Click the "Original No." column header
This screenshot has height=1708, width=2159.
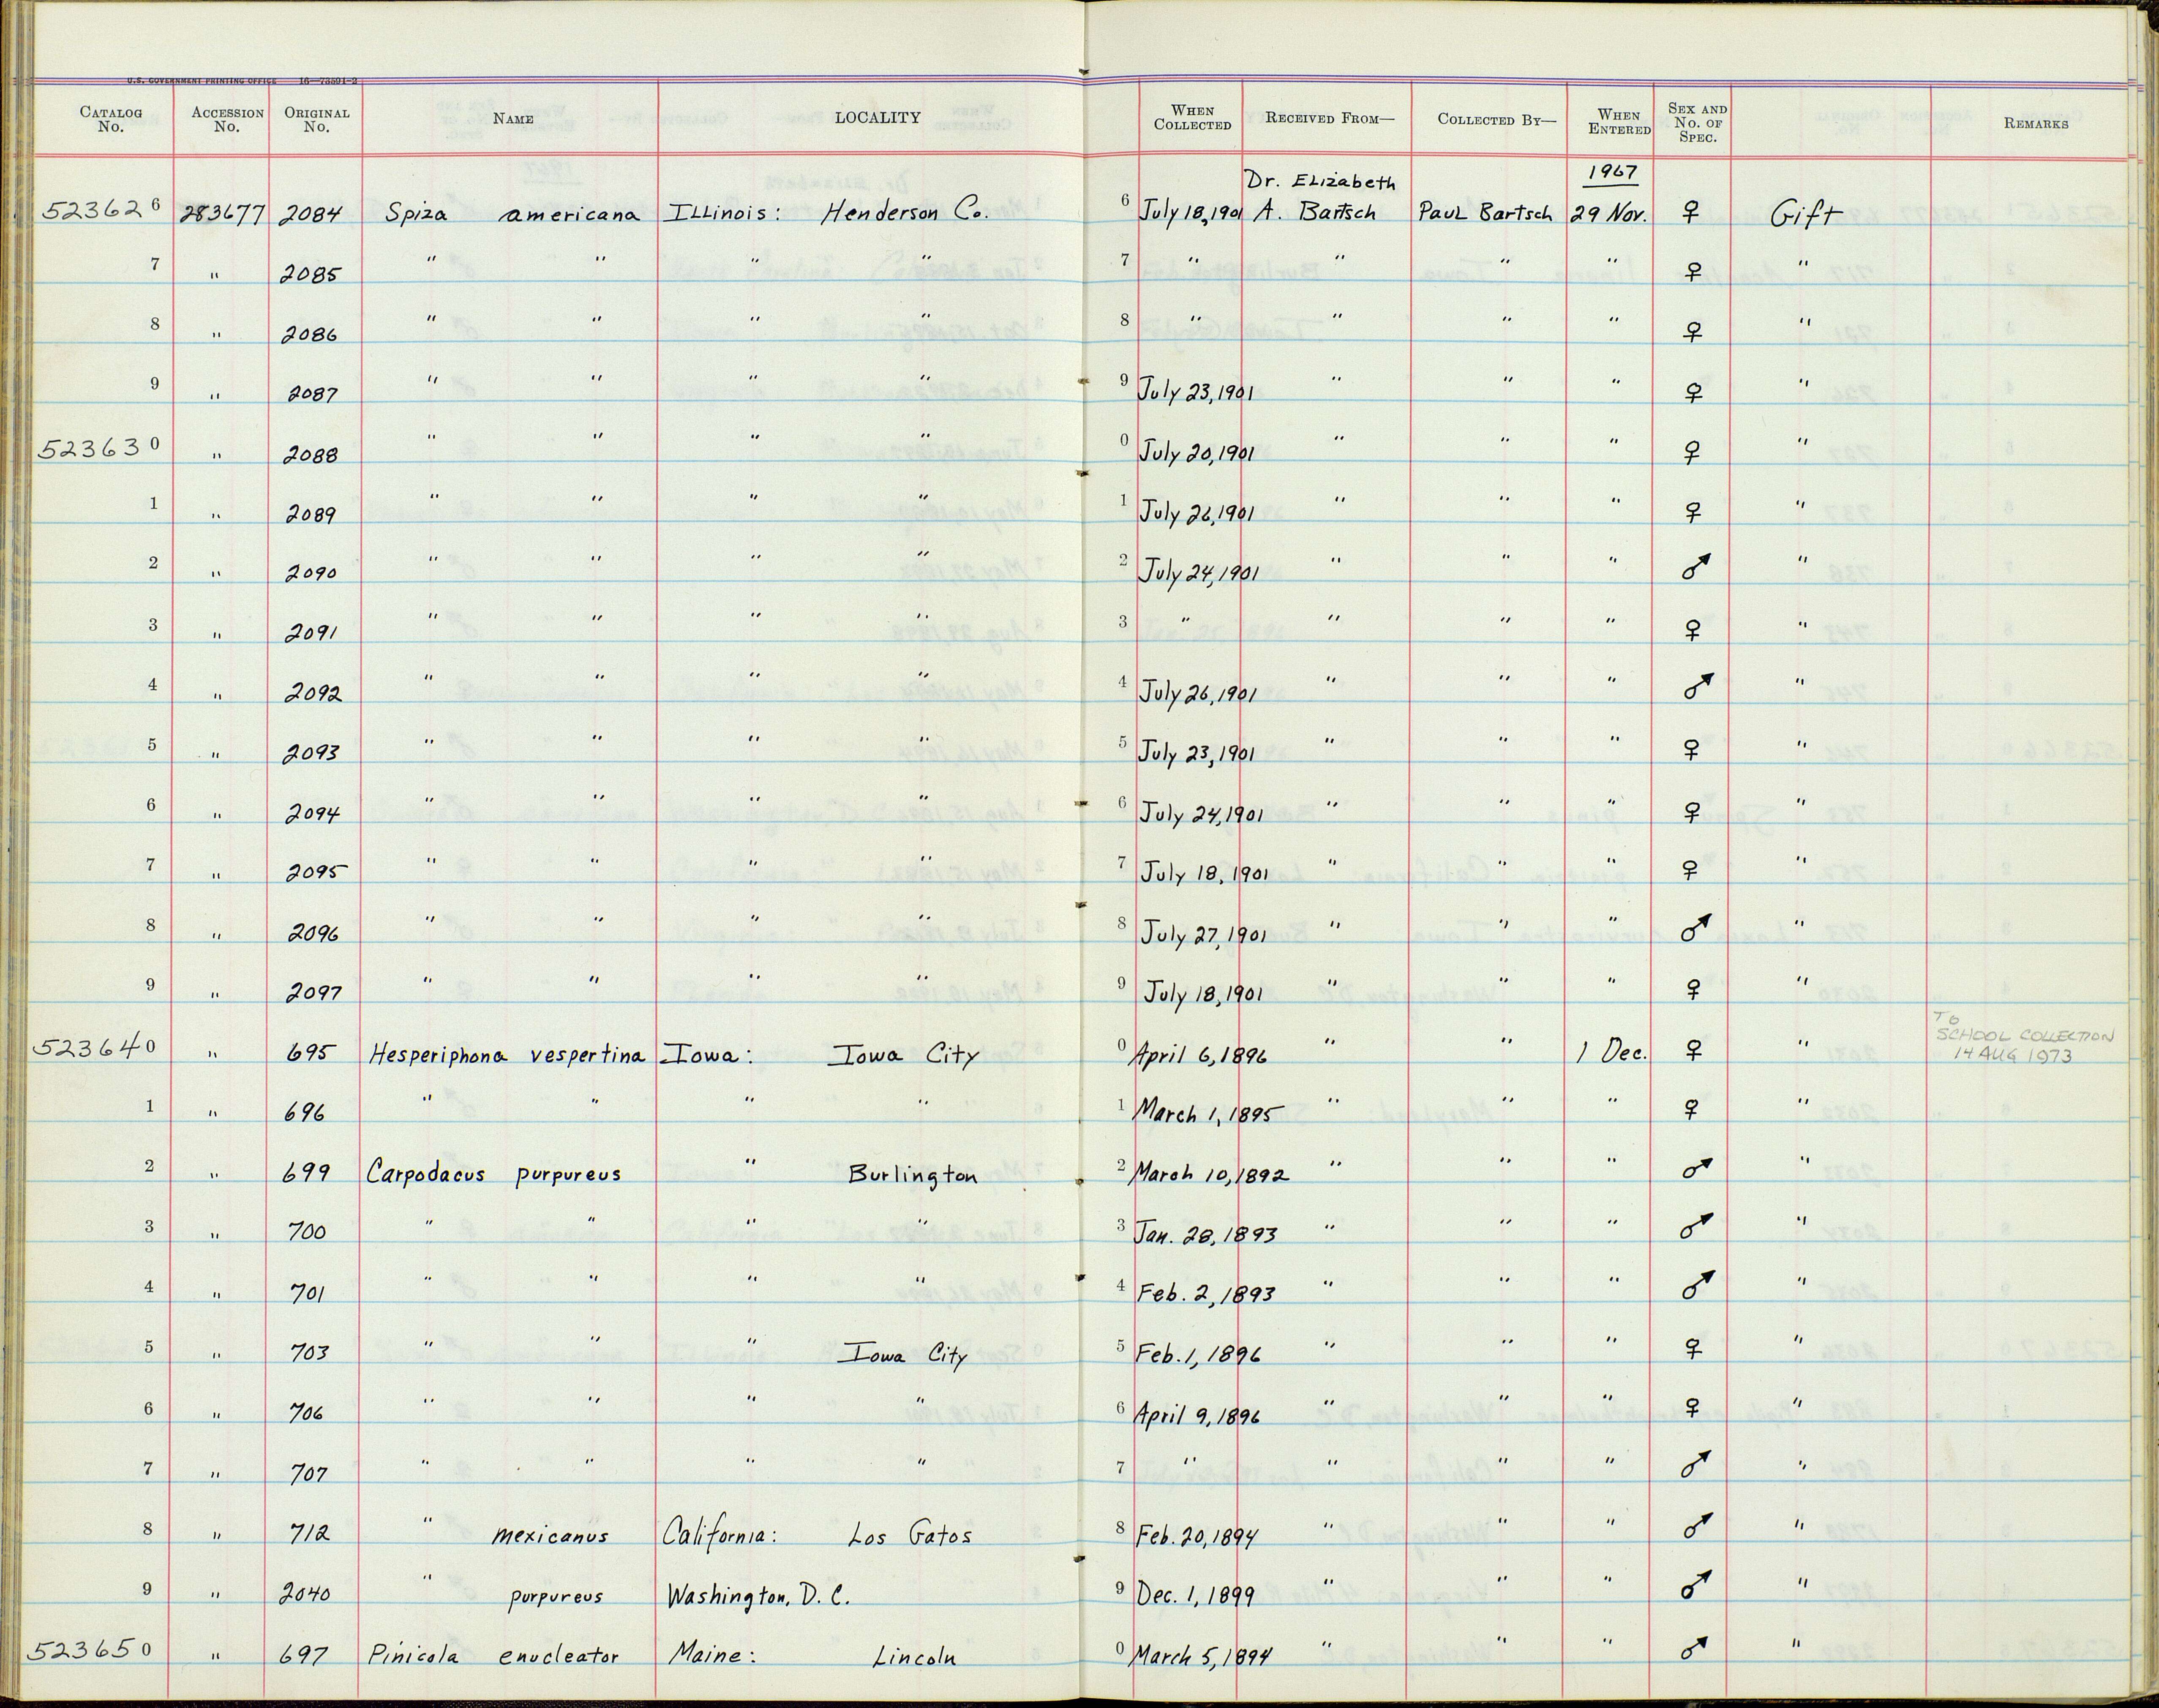pyautogui.click(x=316, y=120)
